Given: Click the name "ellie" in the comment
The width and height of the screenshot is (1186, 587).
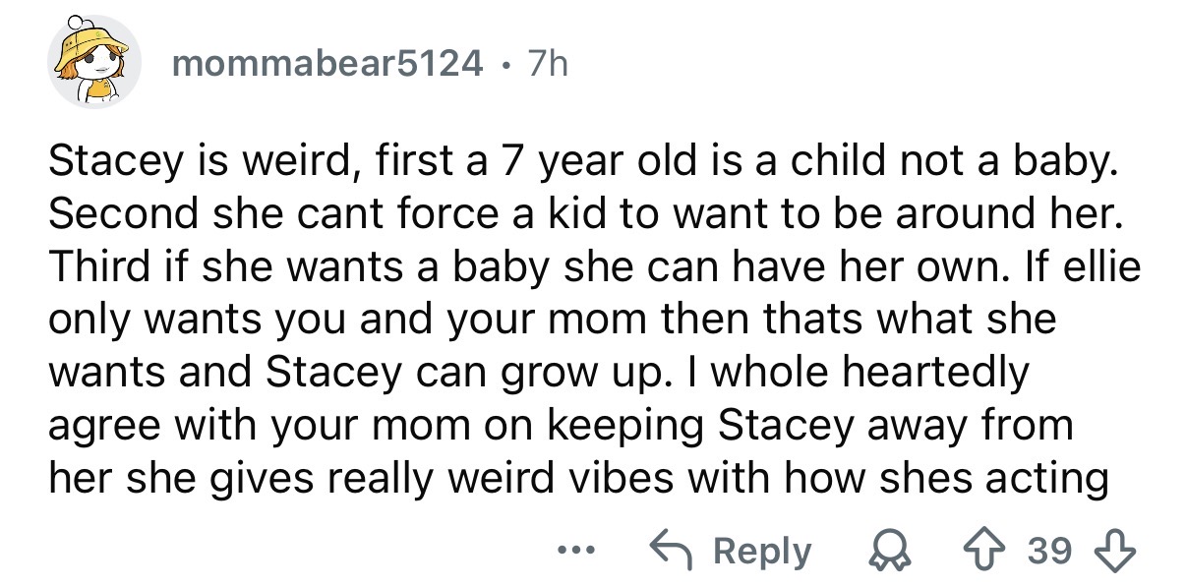Looking at the screenshot, I should (x=1096, y=267).
